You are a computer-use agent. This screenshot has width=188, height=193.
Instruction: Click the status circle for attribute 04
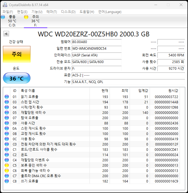[x=7, y=107]
